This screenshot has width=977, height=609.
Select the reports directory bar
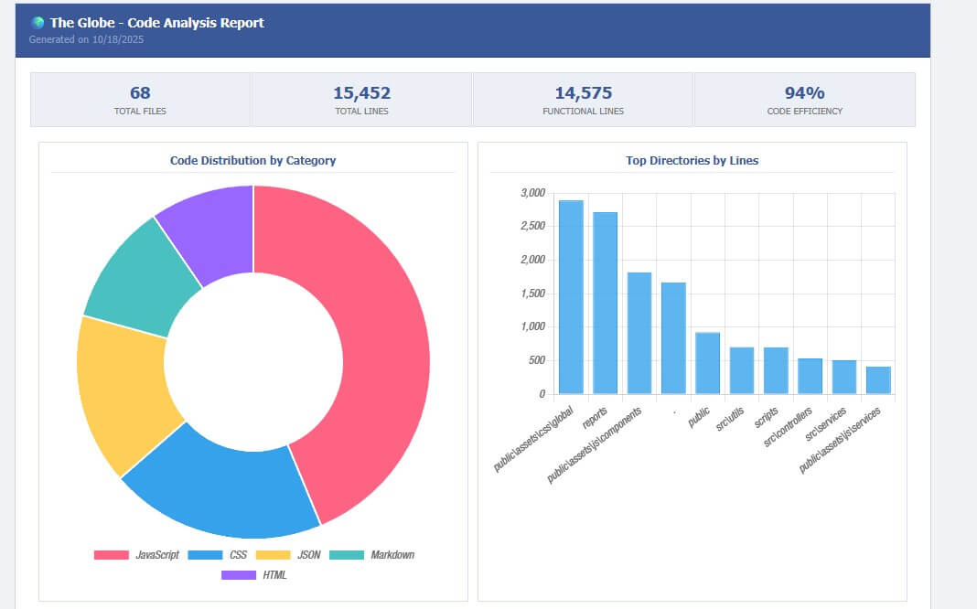605,303
